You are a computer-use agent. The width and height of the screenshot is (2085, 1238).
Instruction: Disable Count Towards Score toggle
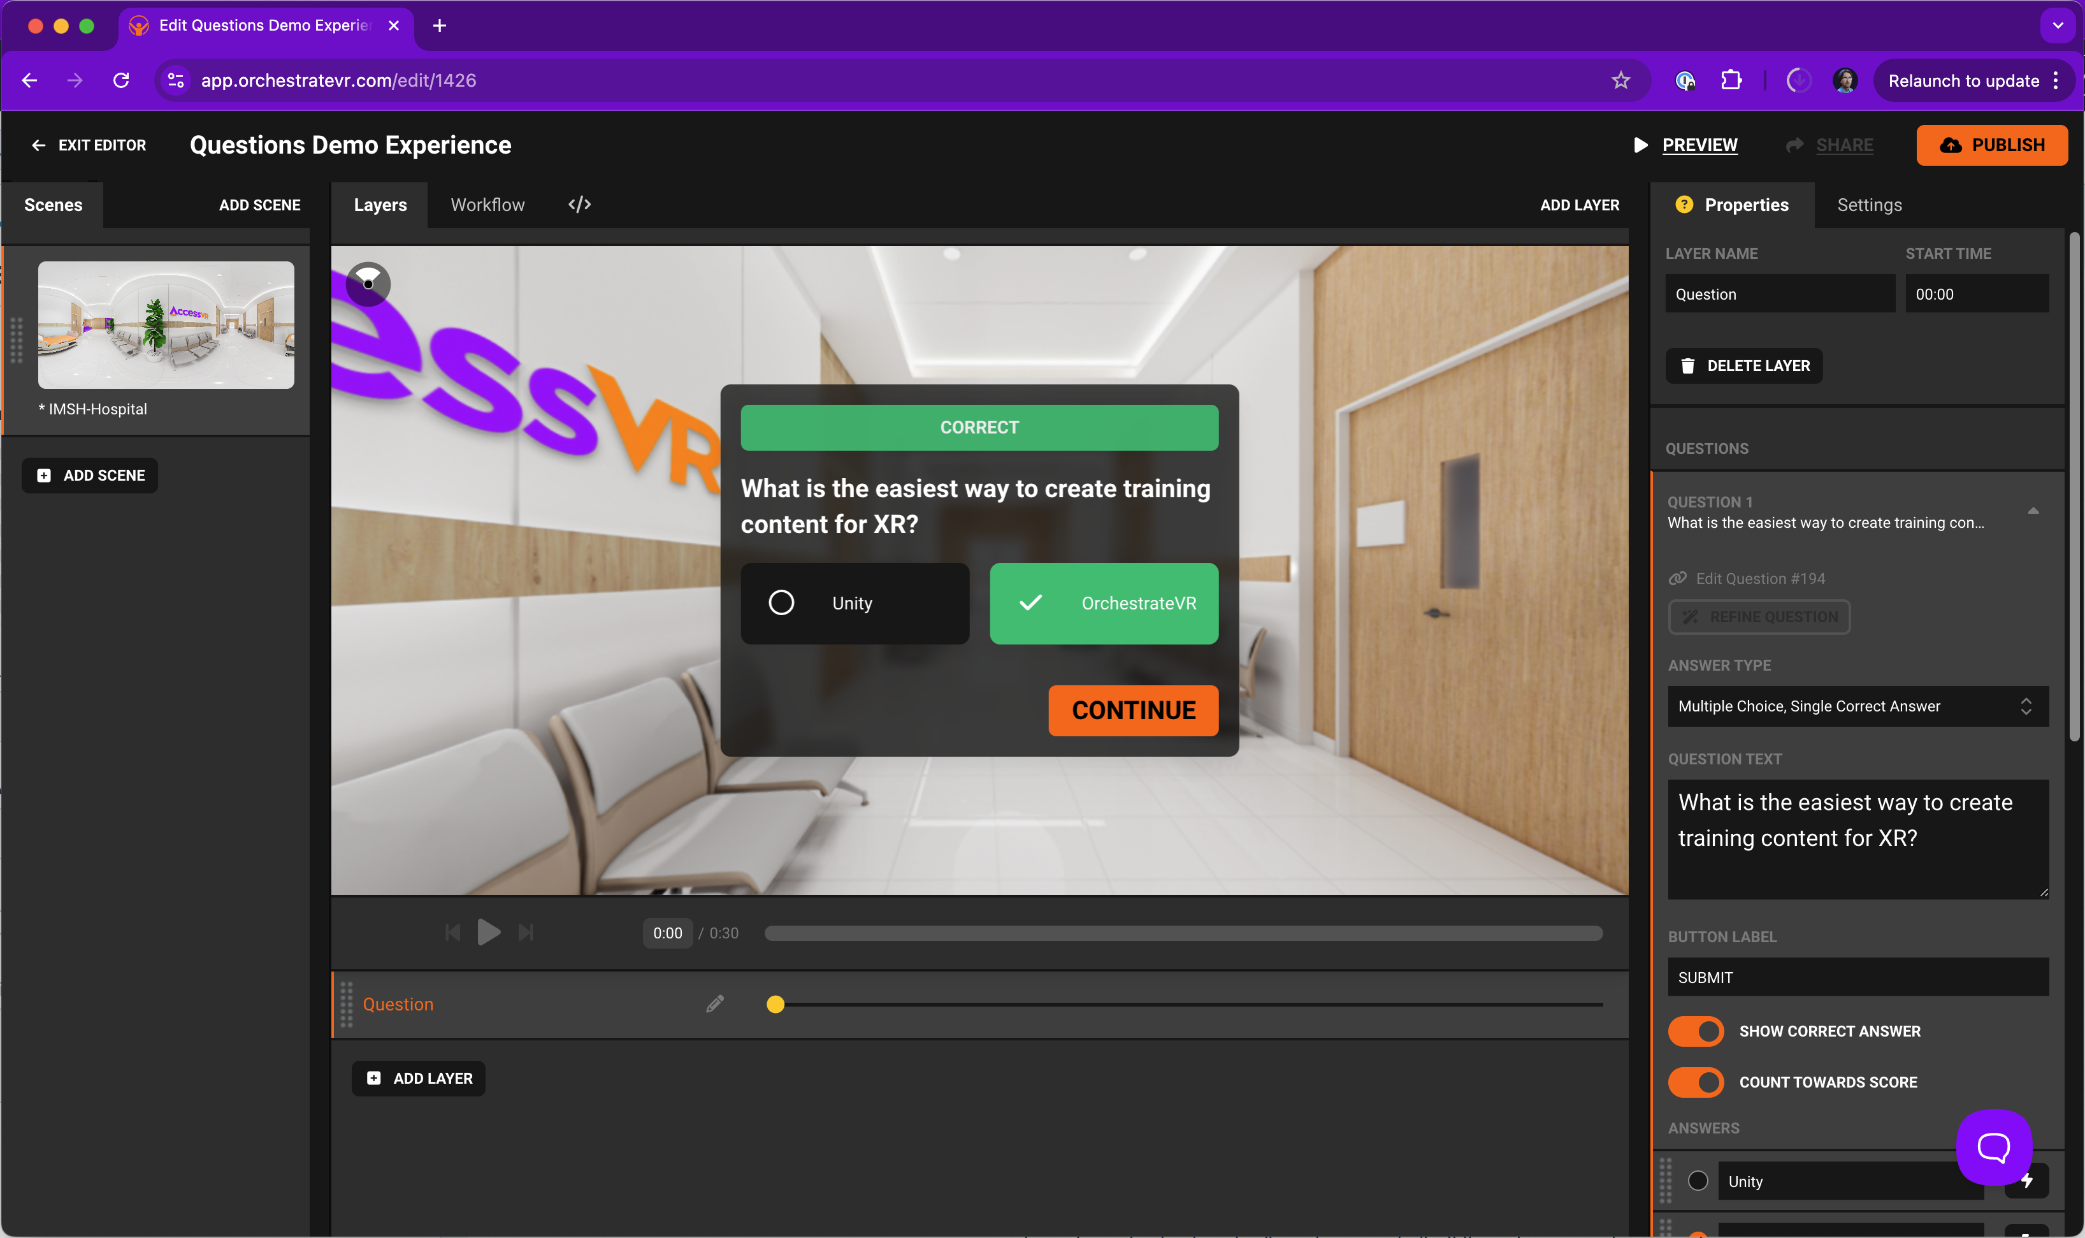click(1696, 1082)
